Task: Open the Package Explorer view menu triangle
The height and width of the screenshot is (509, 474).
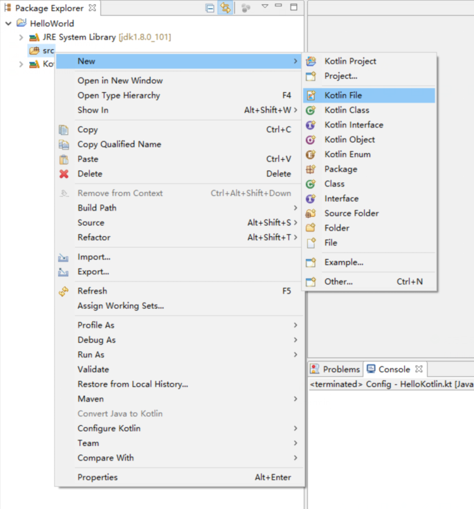Action: tap(265, 6)
